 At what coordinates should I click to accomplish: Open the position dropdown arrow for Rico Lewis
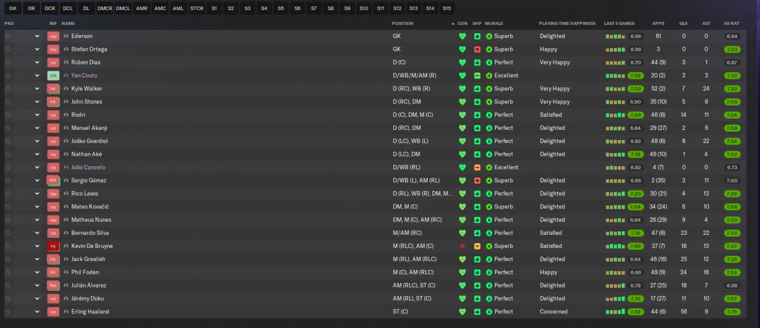[x=37, y=193]
